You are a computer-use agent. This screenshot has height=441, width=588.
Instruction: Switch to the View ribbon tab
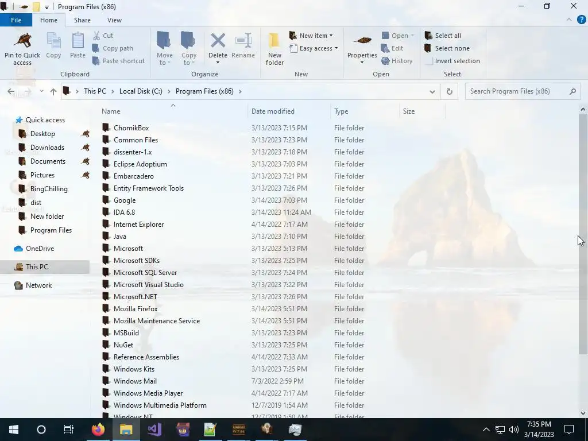[x=114, y=20]
